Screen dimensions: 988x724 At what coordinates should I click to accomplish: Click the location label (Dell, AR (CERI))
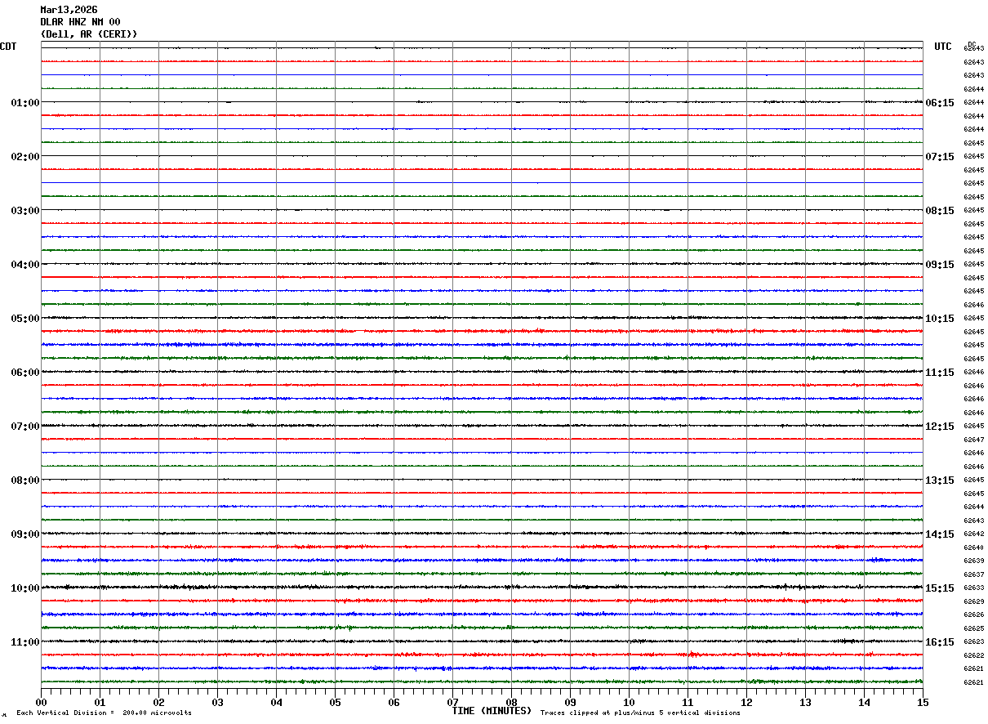click(x=89, y=34)
